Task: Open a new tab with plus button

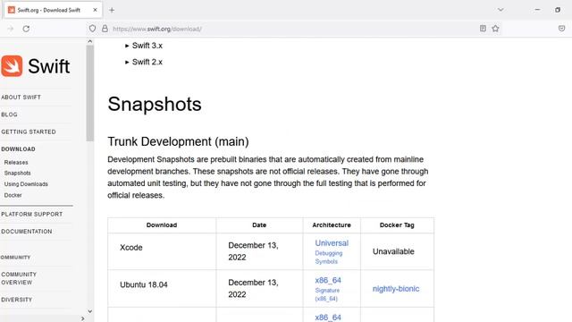Action: tap(112, 10)
